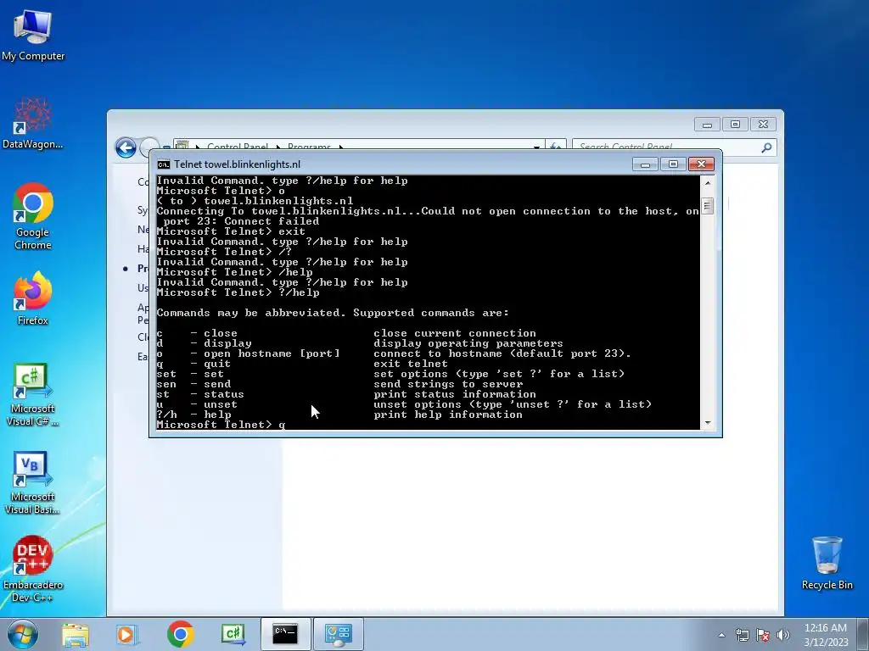Open Microsoft Visual Basic desktop shortcut

33,482
